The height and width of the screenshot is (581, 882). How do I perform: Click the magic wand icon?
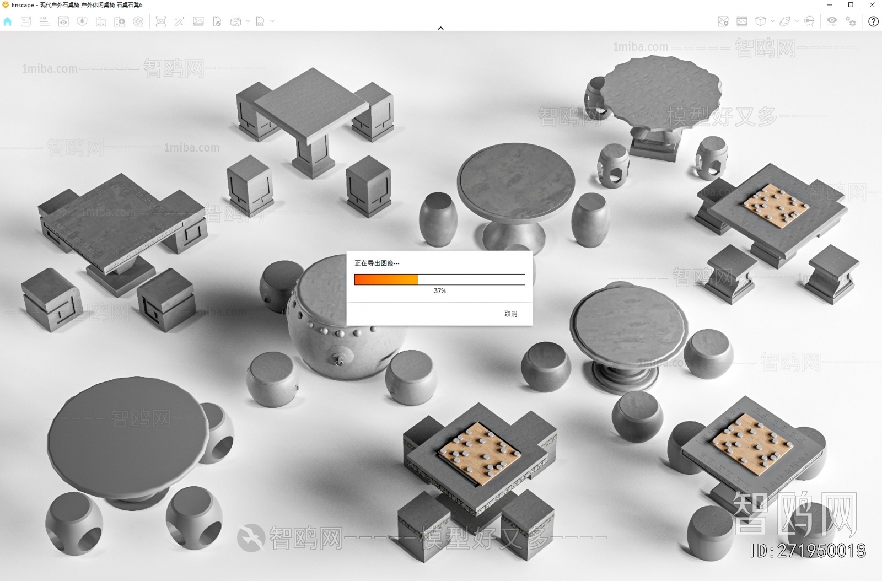[x=179, y=21]
